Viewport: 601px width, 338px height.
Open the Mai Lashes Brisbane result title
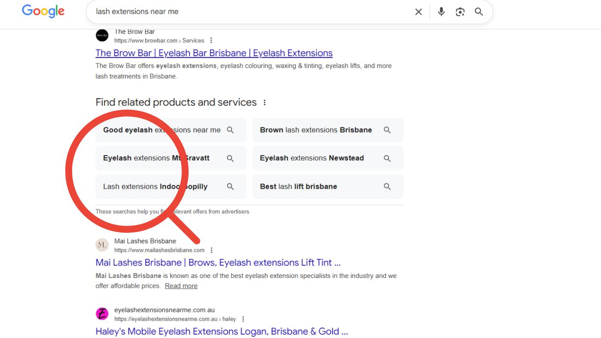tap(218, 263)
